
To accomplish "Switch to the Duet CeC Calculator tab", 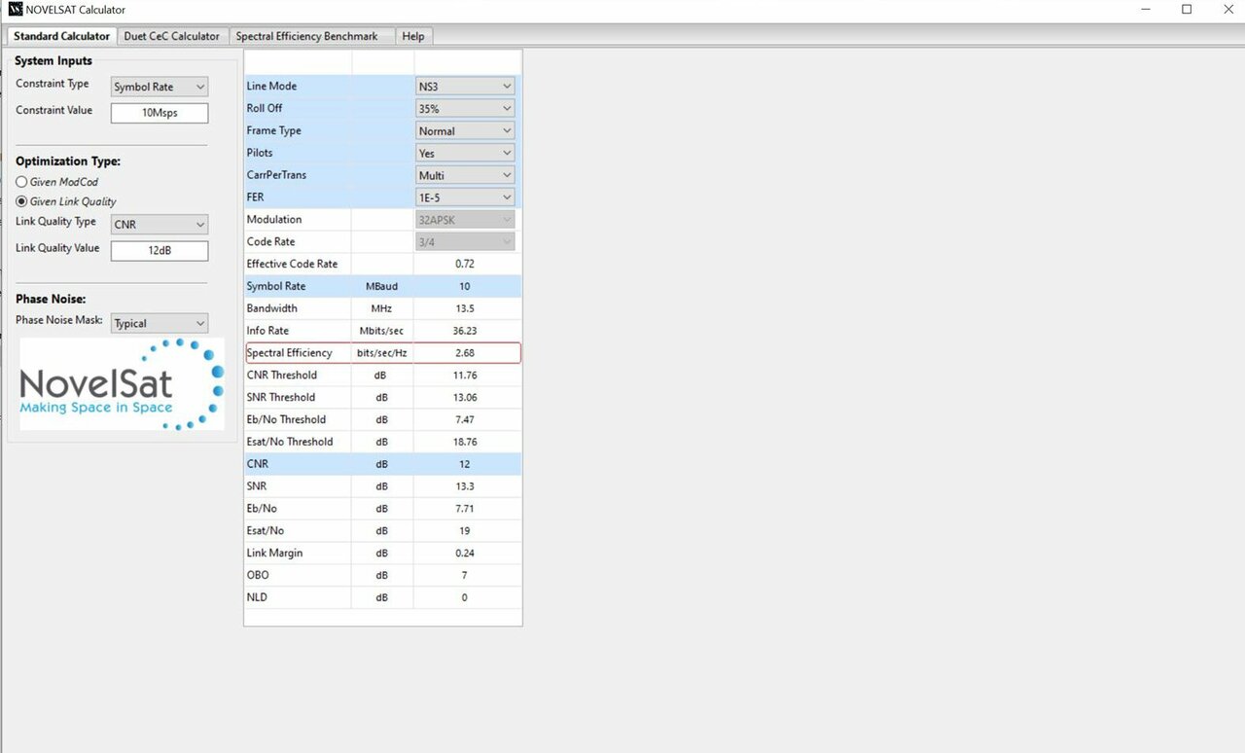I will [172, 36].
